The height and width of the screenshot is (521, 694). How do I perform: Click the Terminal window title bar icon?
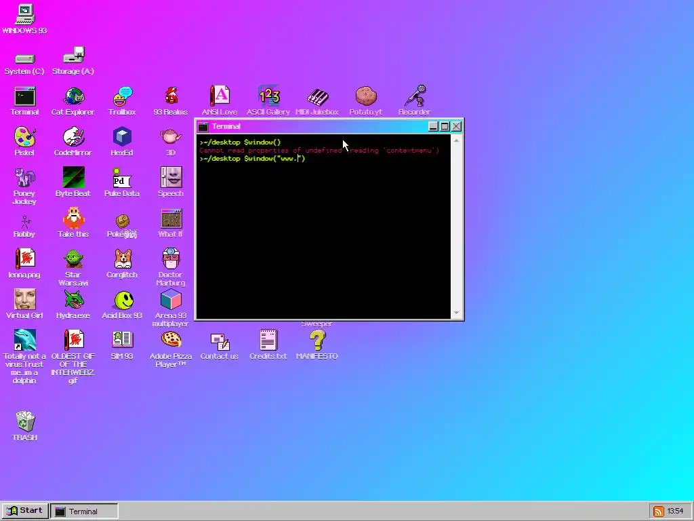coord(203,127)
